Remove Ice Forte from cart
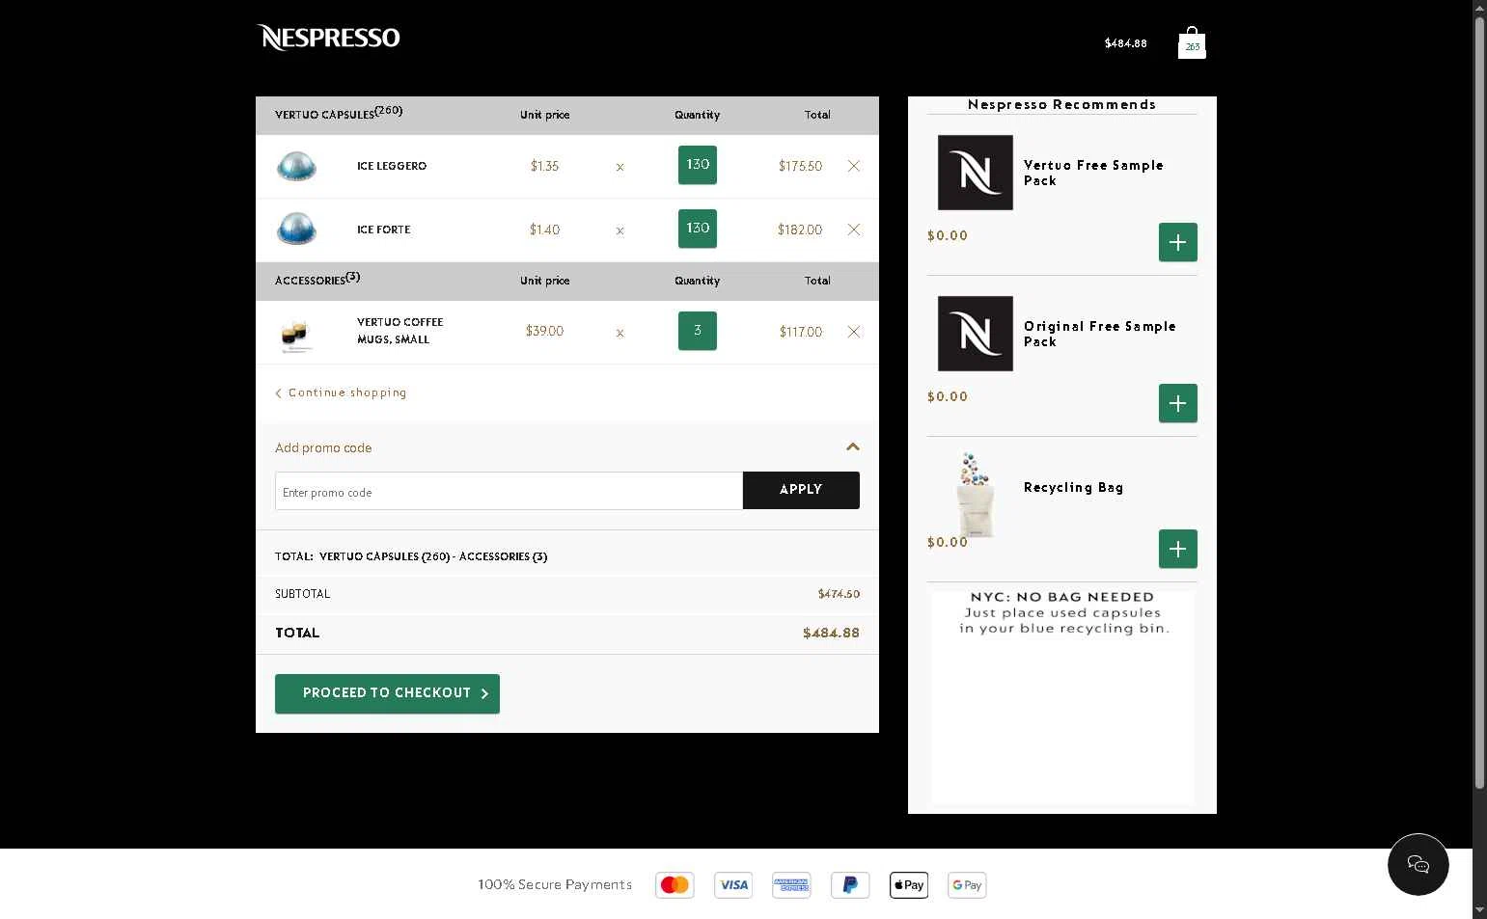Image resolution: width=1487 pixels, height=919 pixels. [854, 230]
